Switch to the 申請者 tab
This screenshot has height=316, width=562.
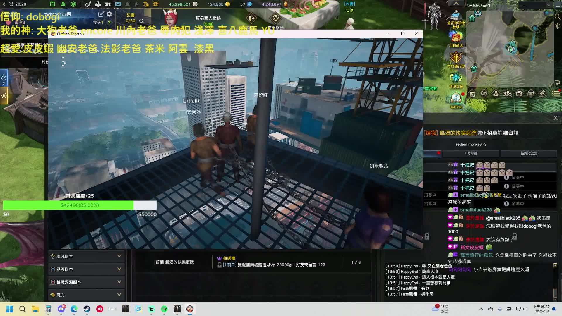coord(471,153)
